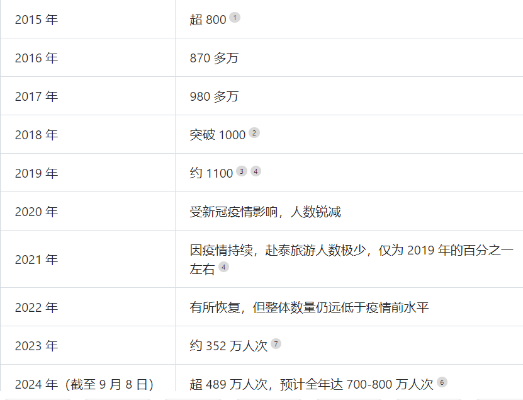Click the 2023 年 year cell

(x=37, y=346)
